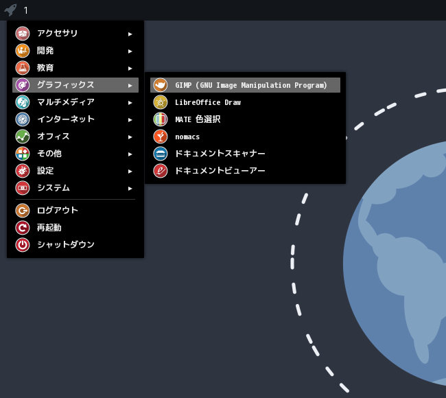Launch ドキュメントビューアー from submenu

coord(245,171)
